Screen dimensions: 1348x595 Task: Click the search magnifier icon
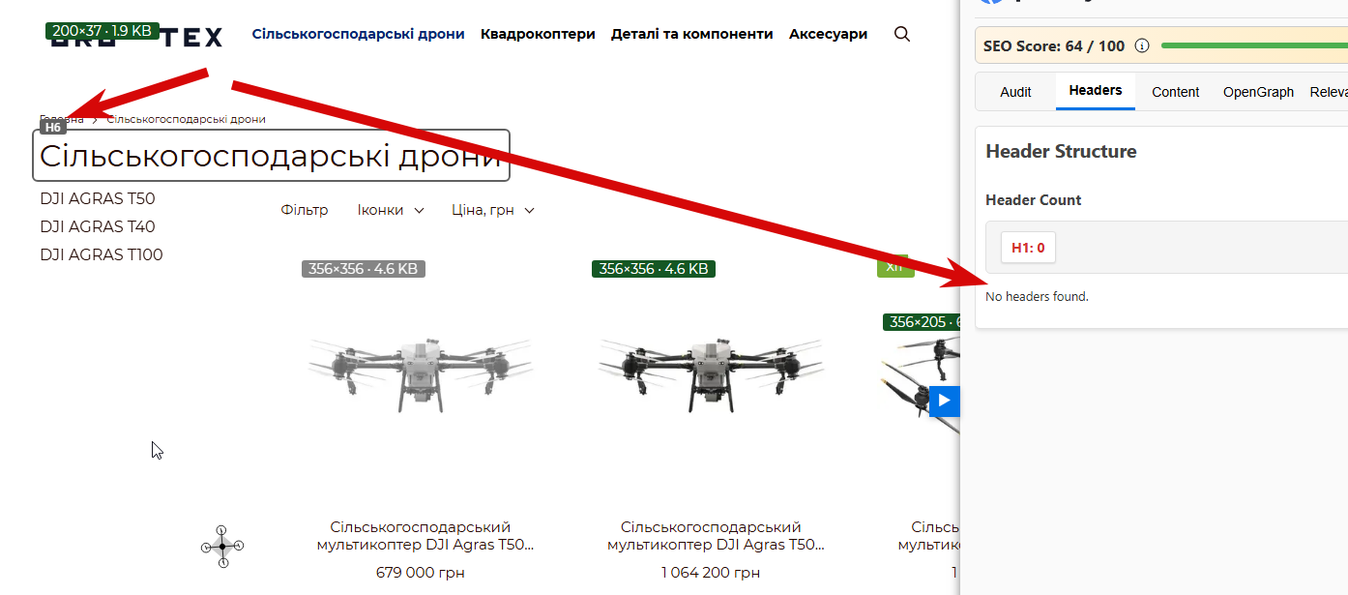902,34
